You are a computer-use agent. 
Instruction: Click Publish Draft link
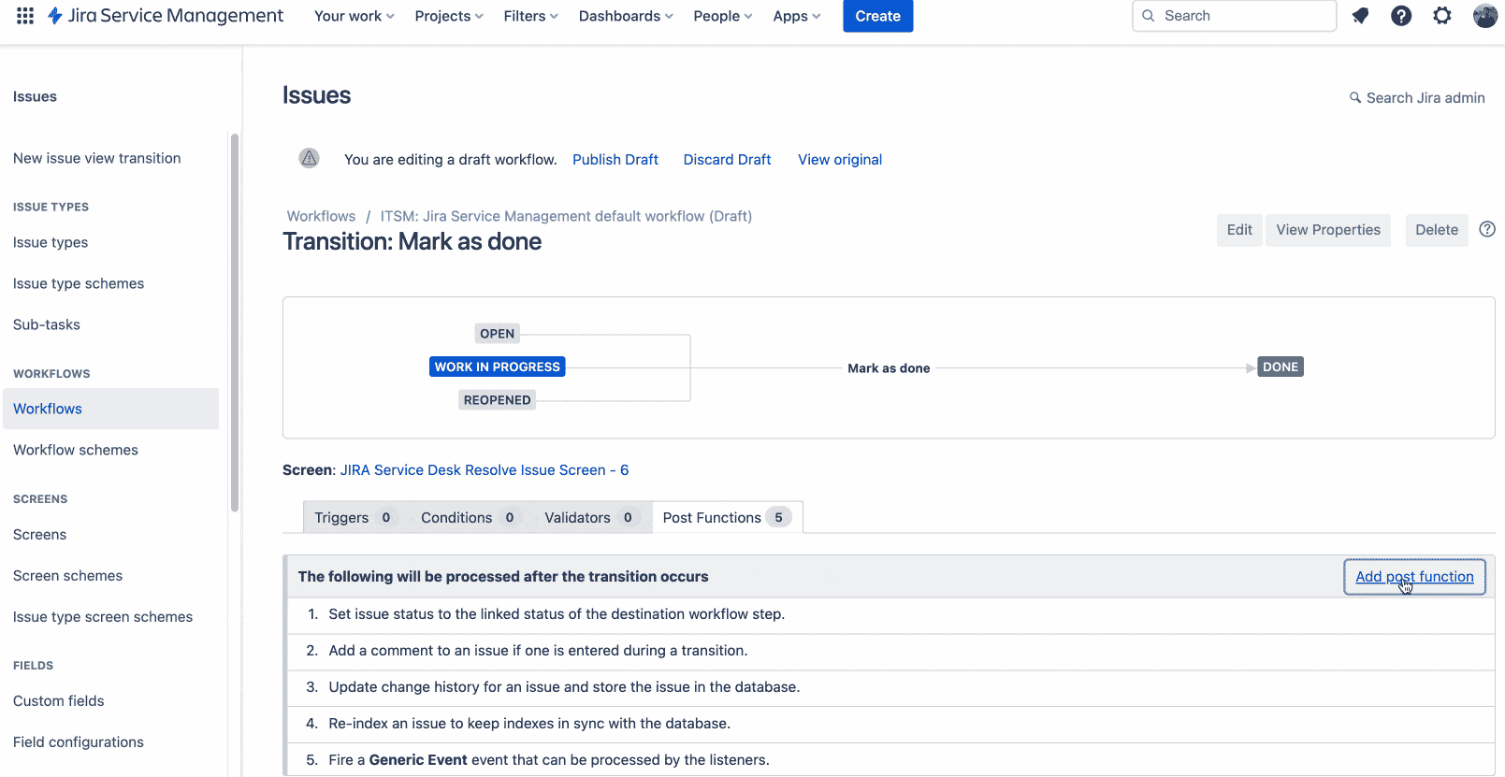615,160
